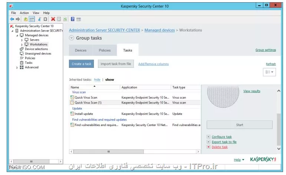
Task: Click the Kaspersky logo in the title bar
Action: [x=11, y=6]
